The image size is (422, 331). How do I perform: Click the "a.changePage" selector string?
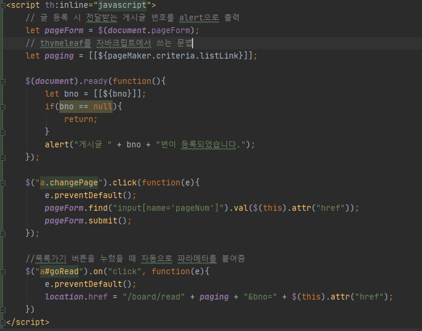pyautogui.click(x=69, y=183)
